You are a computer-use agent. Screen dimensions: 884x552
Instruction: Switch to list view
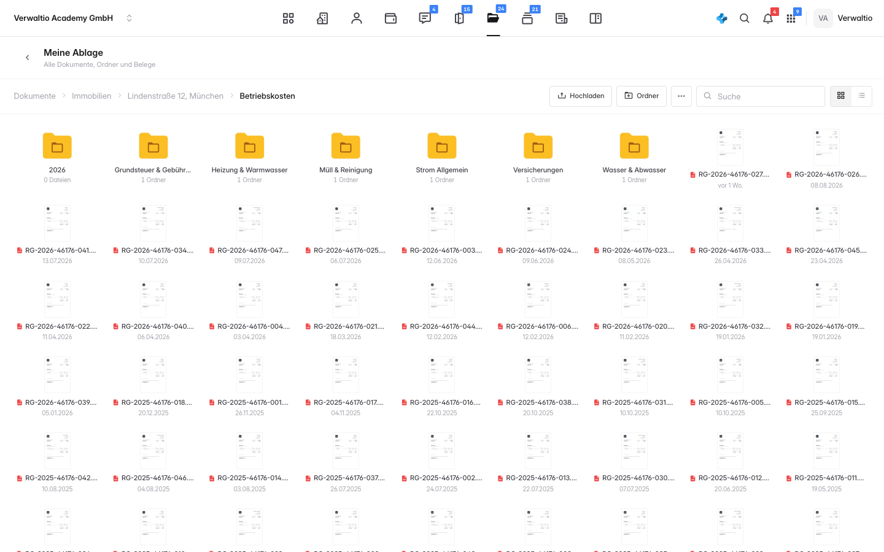[x=861, y=96]
